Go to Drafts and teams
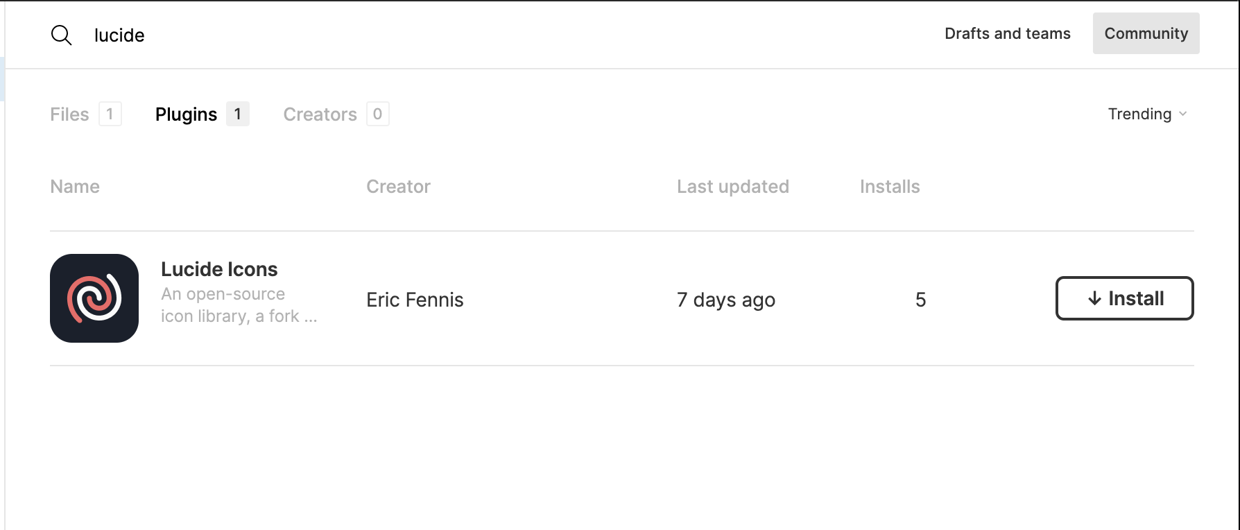Screen dimensions: 1240x530 click(x=1007, y=33)
